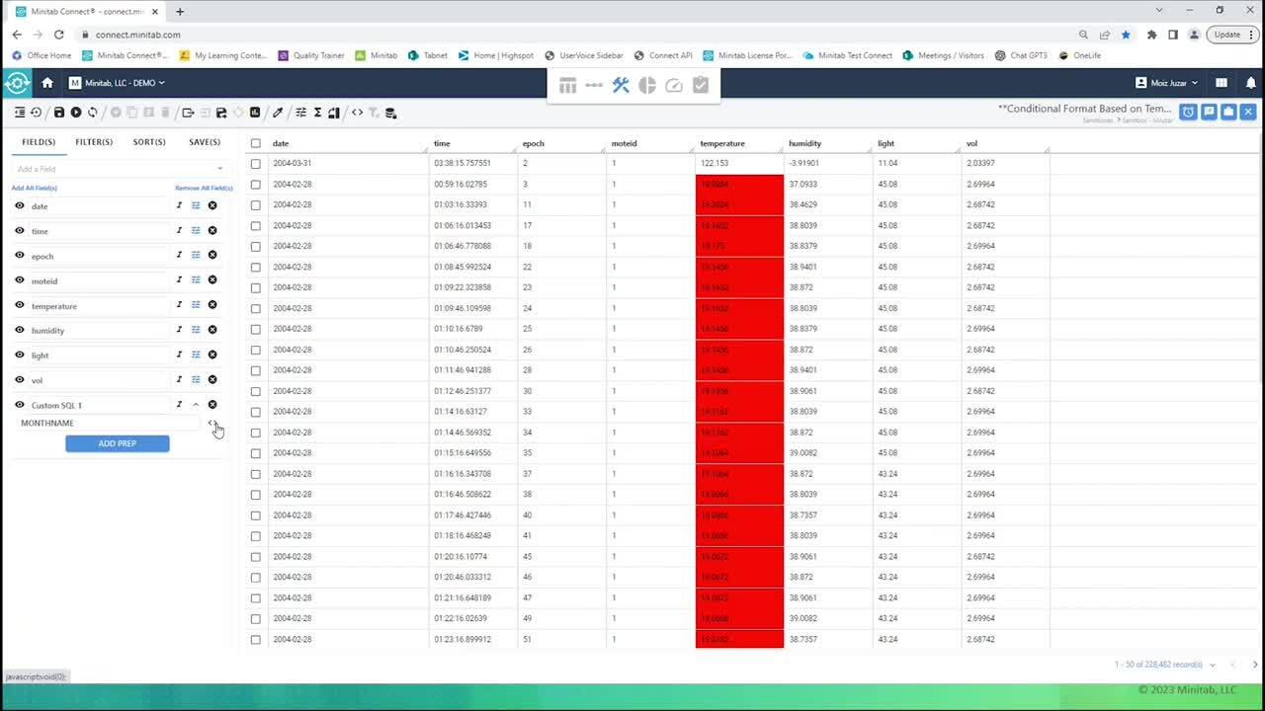Open the dashboards pie-chart icon

[646, 85]
